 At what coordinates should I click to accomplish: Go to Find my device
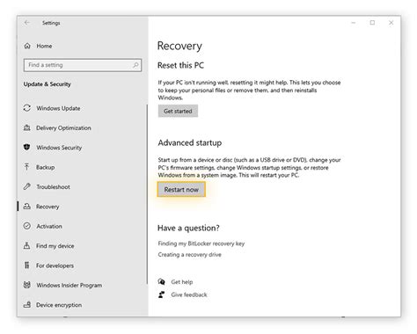coord(55,246)
